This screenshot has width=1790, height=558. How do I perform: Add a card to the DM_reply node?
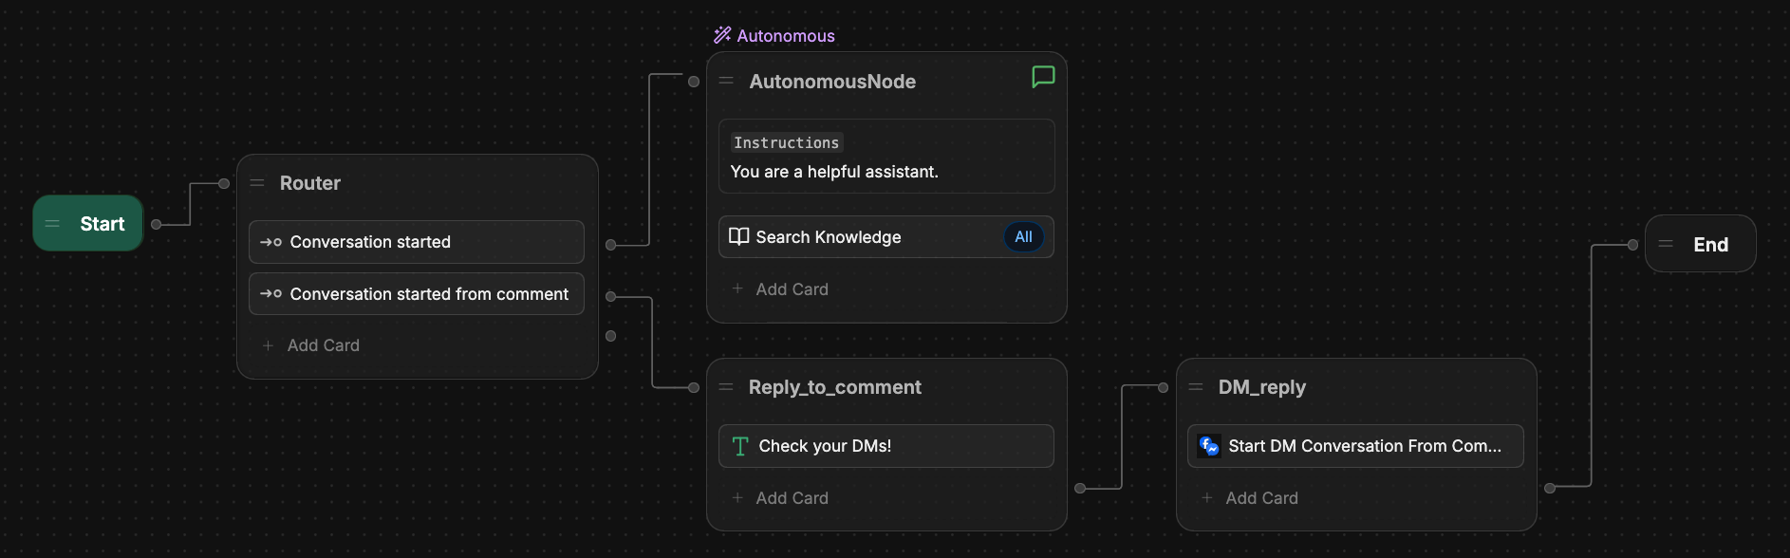(x=1250, y=498)
